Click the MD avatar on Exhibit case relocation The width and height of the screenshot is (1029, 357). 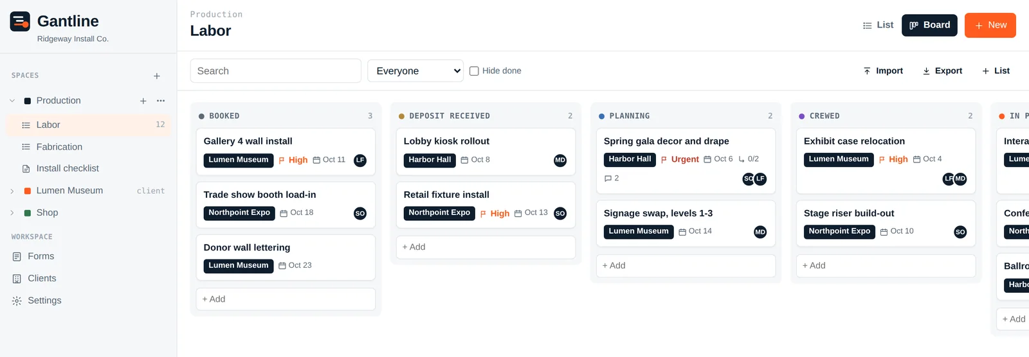tap(961, 178)
